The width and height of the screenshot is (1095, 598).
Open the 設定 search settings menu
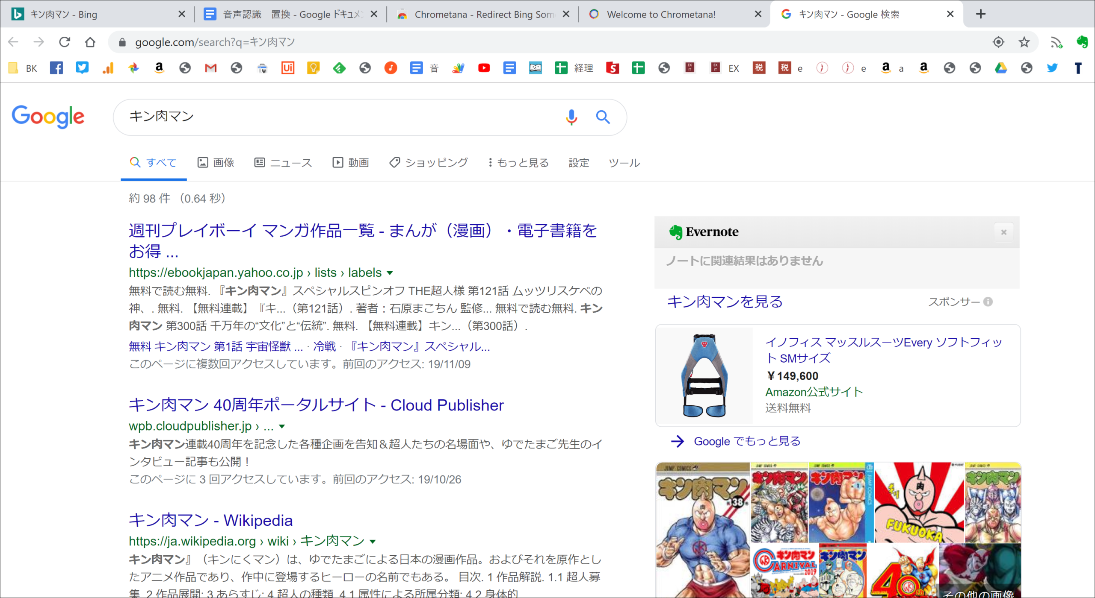(579, 162)
